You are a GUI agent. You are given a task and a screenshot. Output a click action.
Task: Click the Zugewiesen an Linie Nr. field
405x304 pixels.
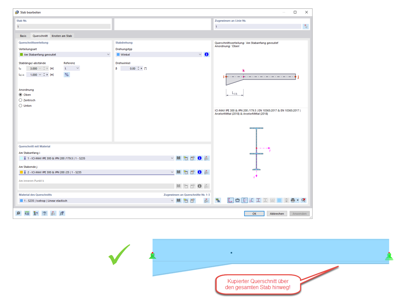coord(258,26)
